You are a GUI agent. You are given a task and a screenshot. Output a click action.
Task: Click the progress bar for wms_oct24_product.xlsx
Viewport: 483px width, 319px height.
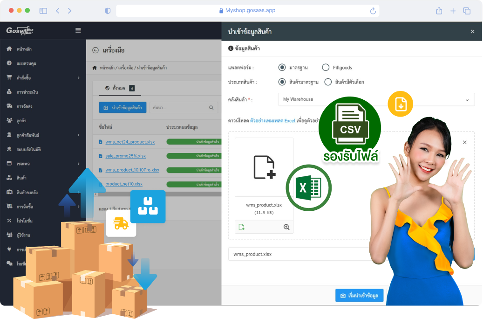194,142
